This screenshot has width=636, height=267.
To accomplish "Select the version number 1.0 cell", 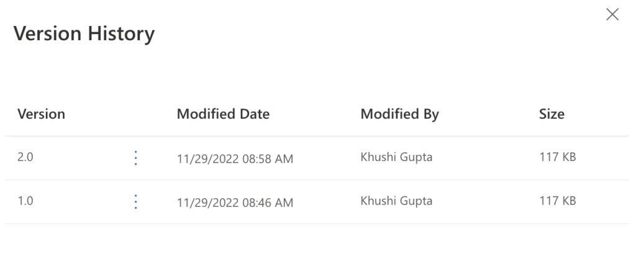I will coord(25,201).
